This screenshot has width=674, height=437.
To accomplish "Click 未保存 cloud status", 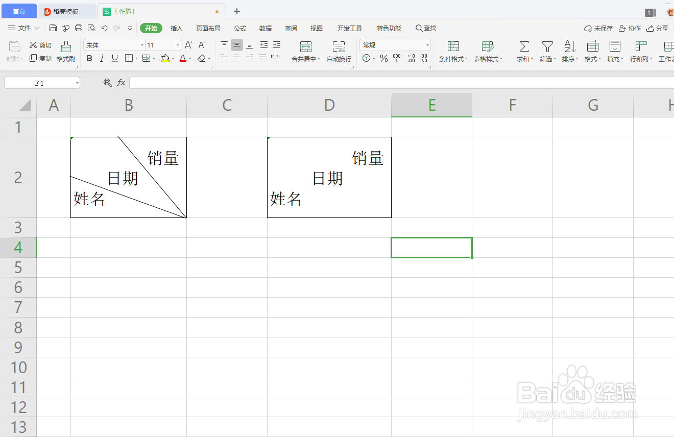I will click(x=598, y=29).
